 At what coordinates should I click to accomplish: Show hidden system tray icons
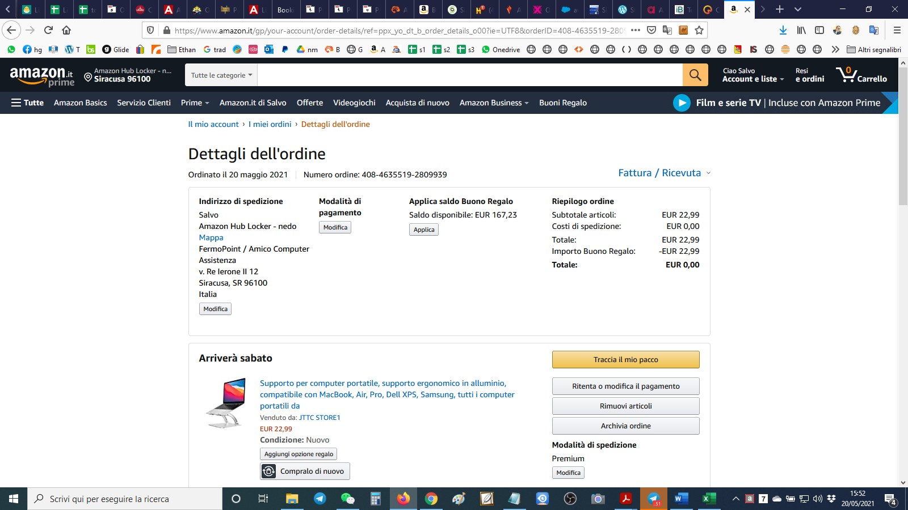tap(736, 499)
